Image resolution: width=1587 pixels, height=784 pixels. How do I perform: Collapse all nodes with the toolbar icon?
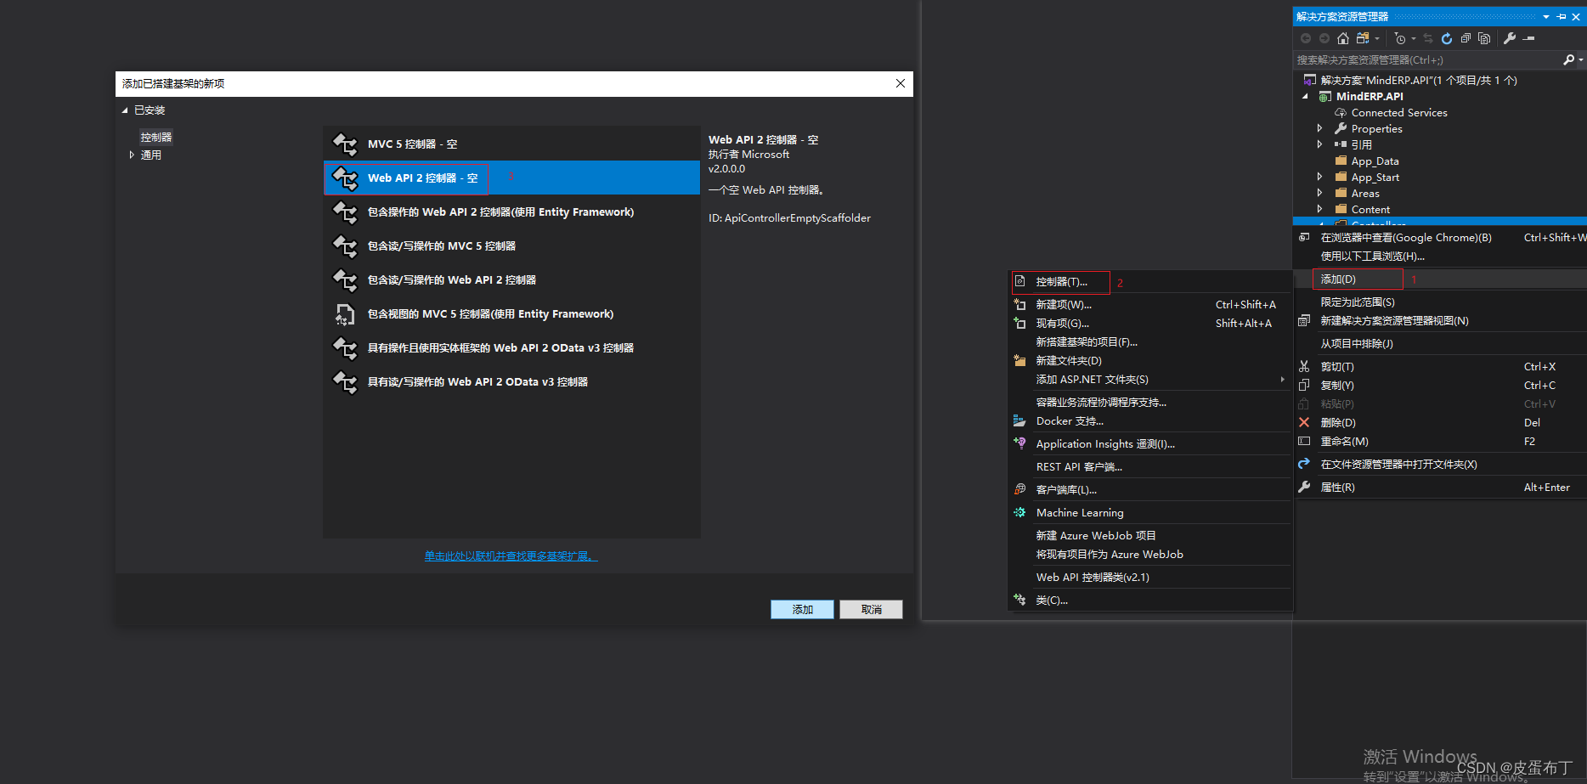point(1466,38)
